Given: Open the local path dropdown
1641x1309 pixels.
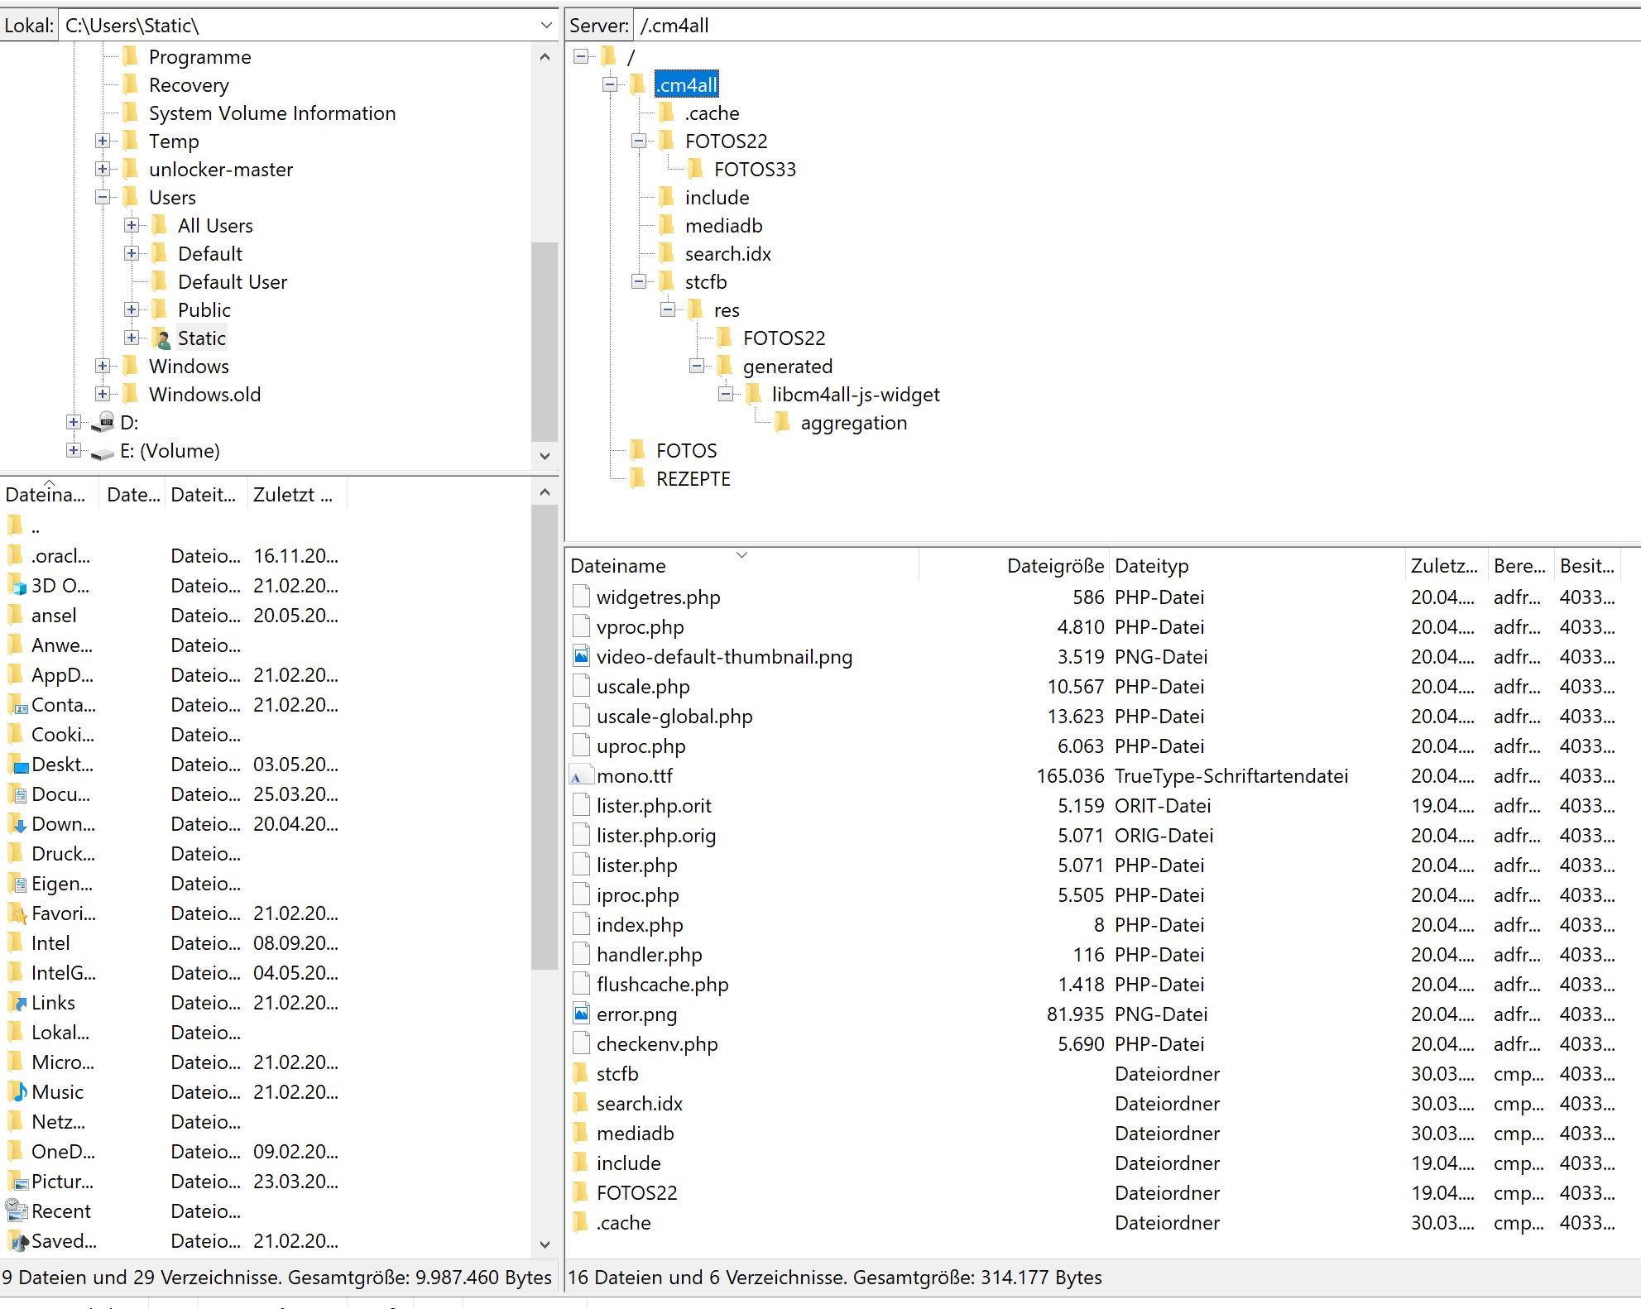Looking at the screenshot, I should 546,26.
